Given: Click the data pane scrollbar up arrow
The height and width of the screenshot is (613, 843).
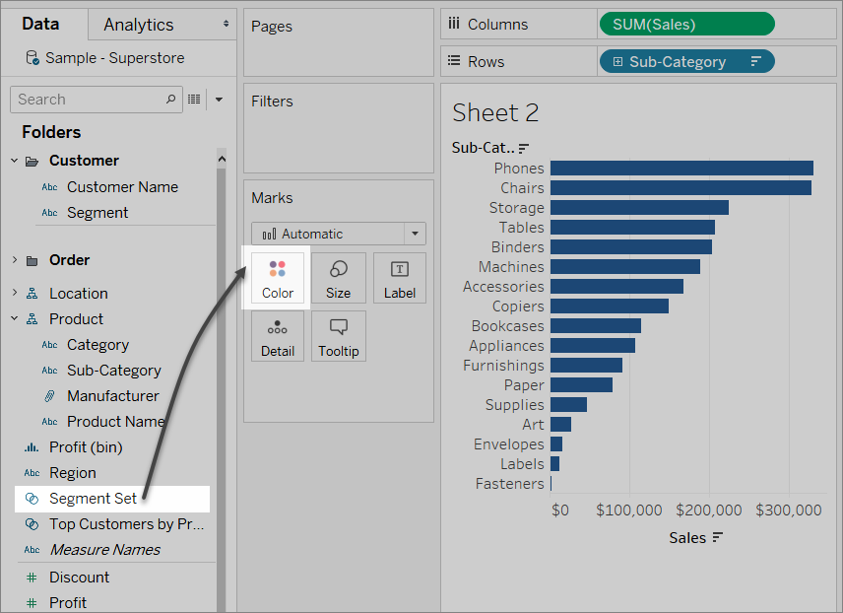Looking at the screenshot, I should pos(222,159).
